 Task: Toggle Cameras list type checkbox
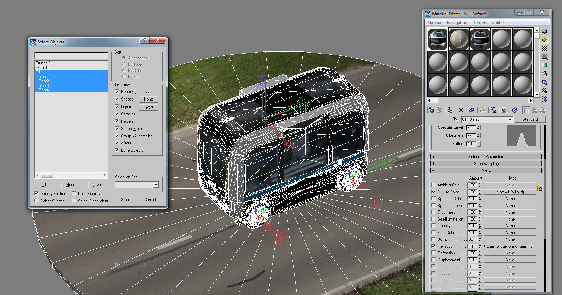point(117,114)
